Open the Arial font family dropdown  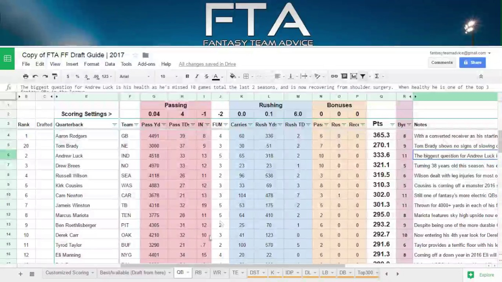pos(135,76)
